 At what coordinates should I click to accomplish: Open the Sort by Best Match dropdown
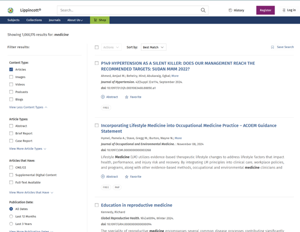click(153, 47)
